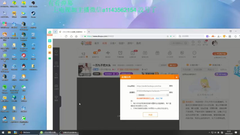Click the rtmp address field
The height and width of the screenshot is (135, 240).
pyautogui.click(x=152, y=86)
